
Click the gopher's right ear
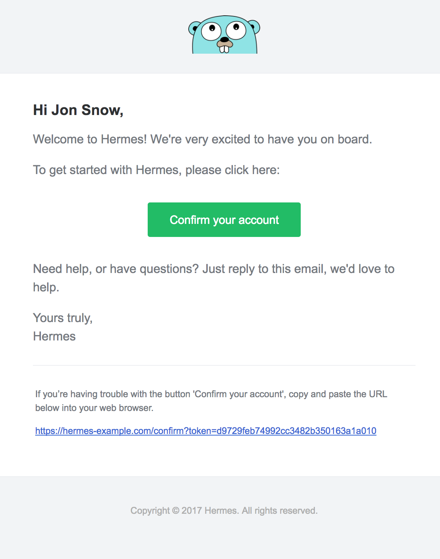point(255,27)
